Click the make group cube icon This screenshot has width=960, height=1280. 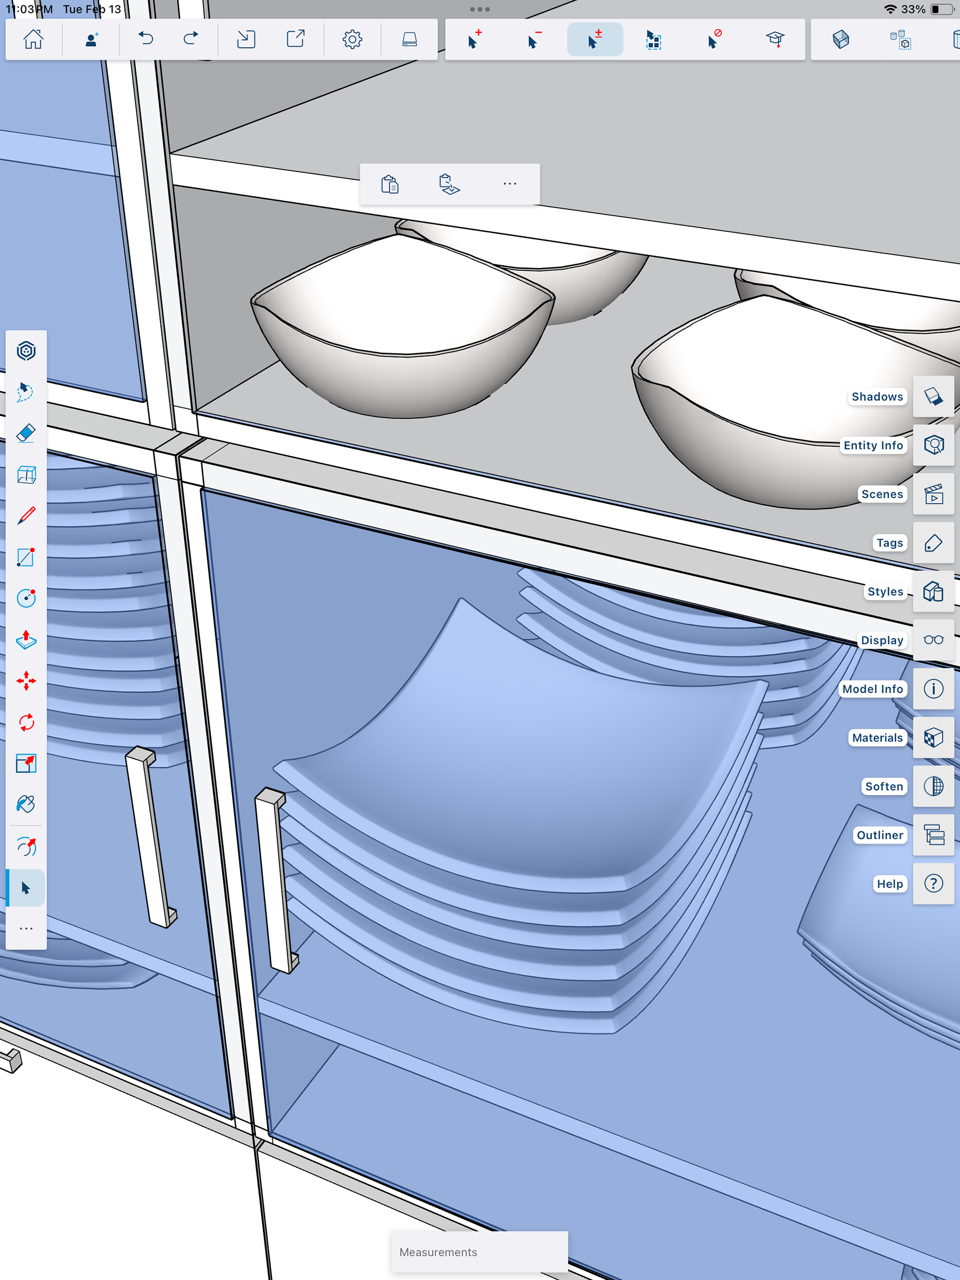840,39
